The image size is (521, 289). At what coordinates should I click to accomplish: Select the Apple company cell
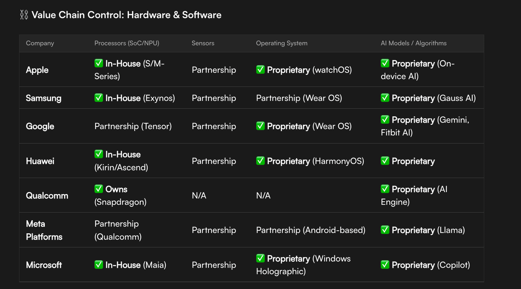coord(37,70)
